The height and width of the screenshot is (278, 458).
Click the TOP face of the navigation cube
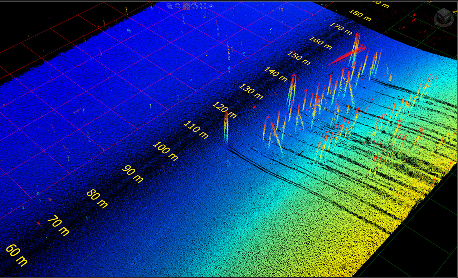click(x=444, y=11)
